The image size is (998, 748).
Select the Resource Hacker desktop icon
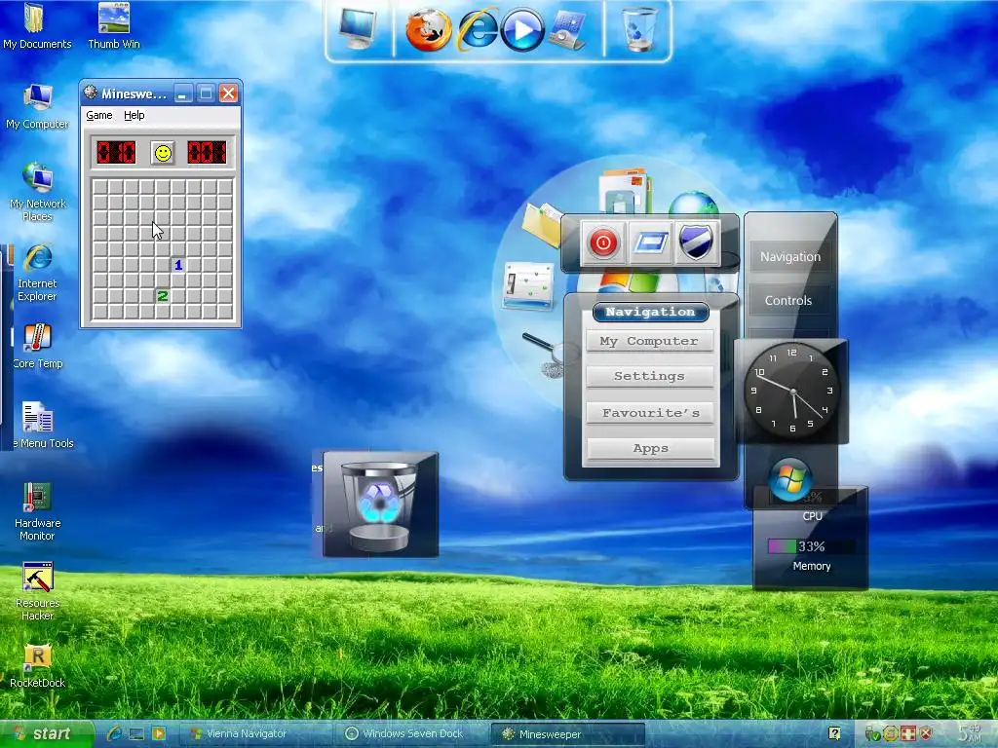[38, 591]
